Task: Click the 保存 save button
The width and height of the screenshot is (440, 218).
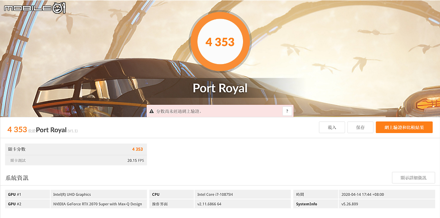Action: coord(360,127)
